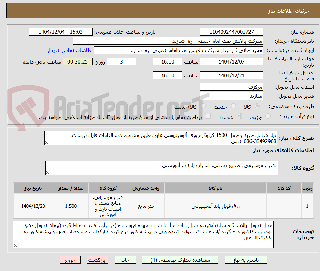The image size is (320, 271).
Task: Click the 'واحد شمارش' column header
Action: tap(146, 188)
